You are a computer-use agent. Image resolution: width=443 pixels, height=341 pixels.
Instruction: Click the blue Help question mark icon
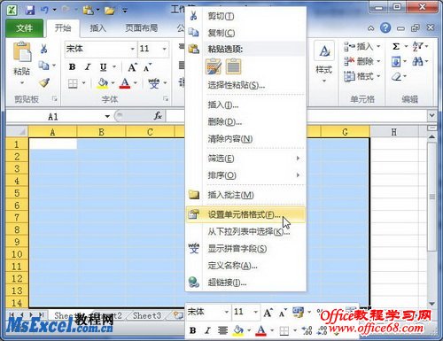point(385,28)
